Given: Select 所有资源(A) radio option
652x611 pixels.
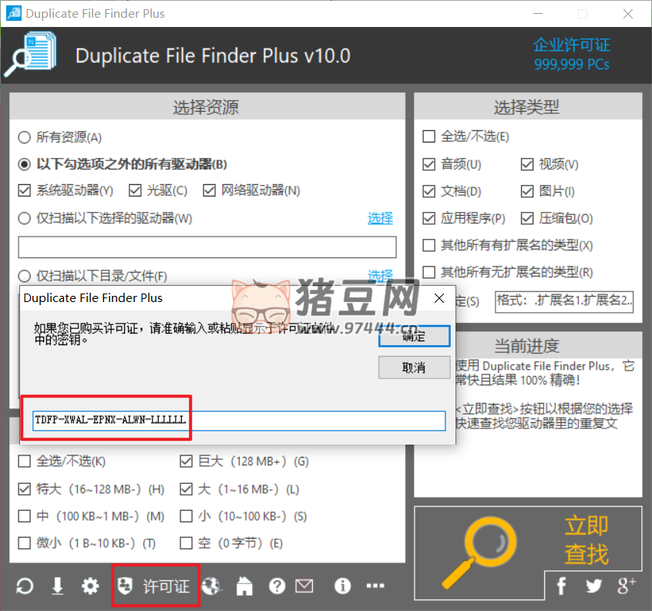Looking at the screenshot, I should [60, 137].
